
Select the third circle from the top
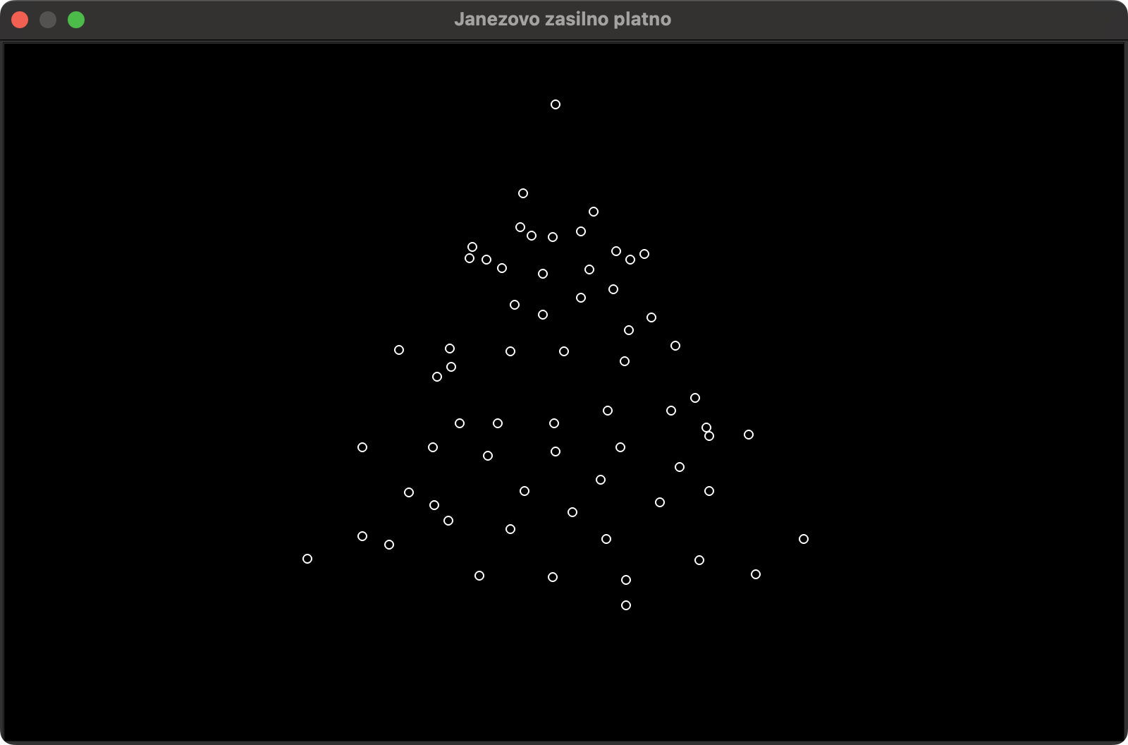tap(594, 212)
